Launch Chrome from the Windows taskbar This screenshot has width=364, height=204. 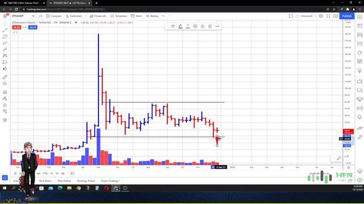78,188
